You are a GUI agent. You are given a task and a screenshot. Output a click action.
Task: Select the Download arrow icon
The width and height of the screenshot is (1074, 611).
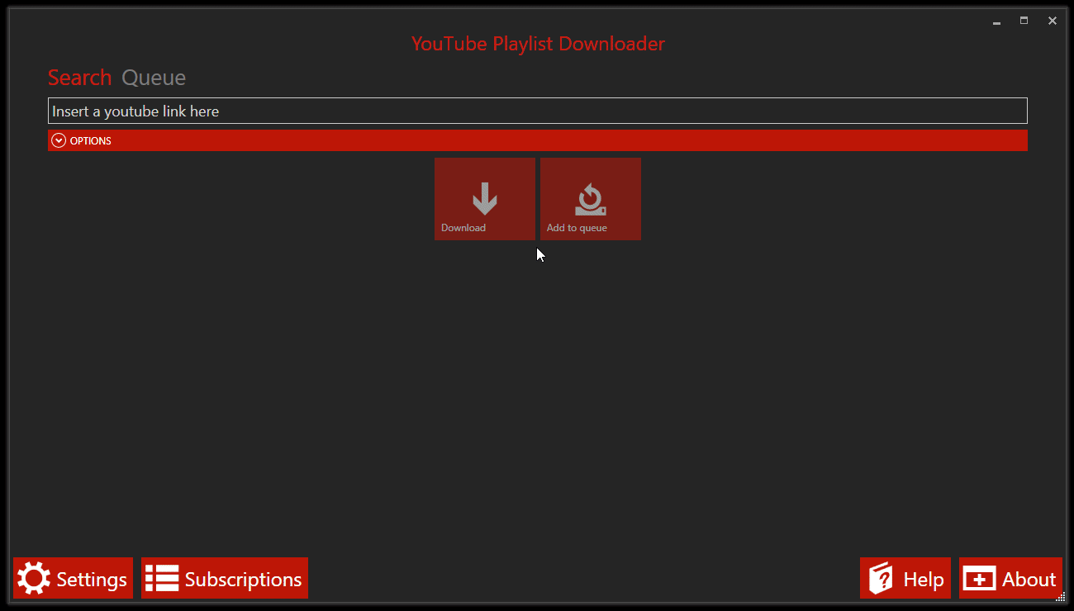coord(484,197)
